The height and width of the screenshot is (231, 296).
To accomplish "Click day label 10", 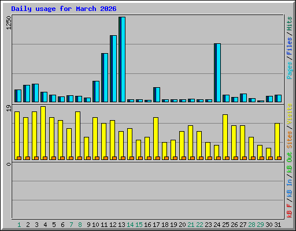I will pos(95,225).
